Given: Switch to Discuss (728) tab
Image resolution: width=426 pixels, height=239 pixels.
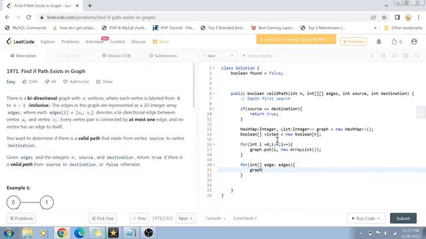Looking at the screenshot, I should [x=116, y=56].
